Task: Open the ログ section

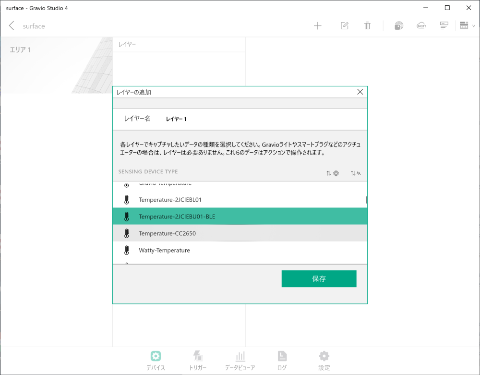Action: pos(282,360)
